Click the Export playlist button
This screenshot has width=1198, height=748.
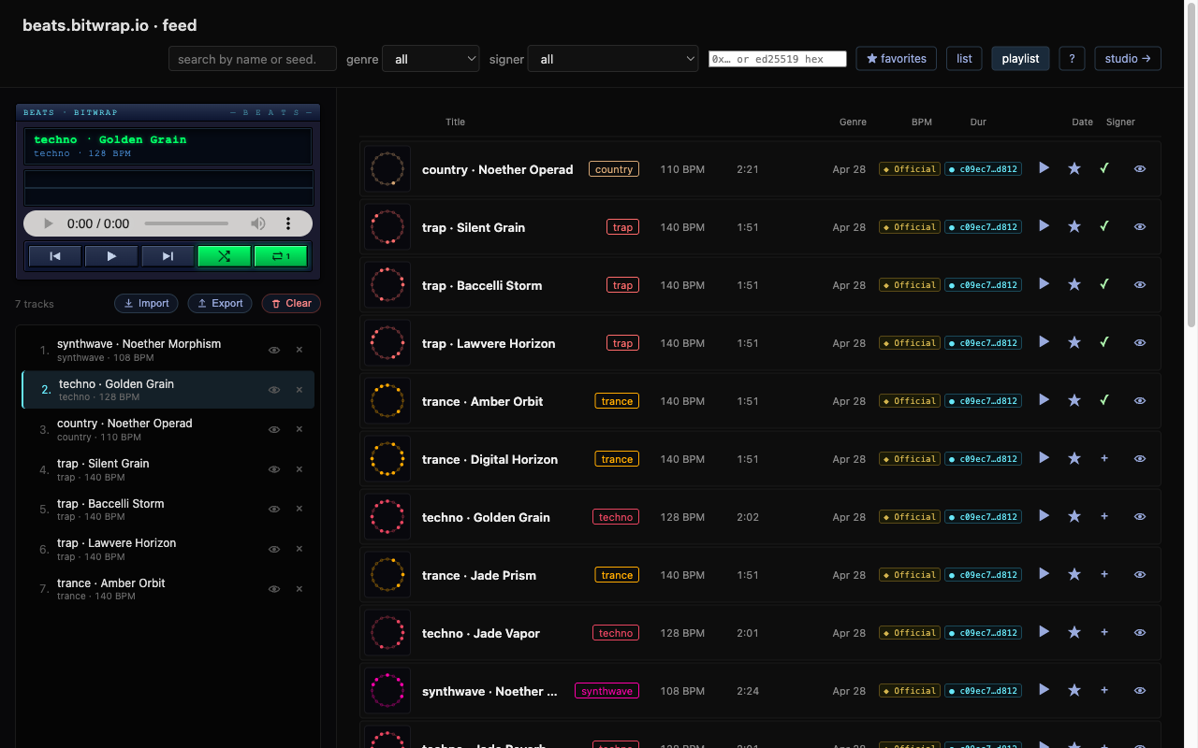[219, 303]
